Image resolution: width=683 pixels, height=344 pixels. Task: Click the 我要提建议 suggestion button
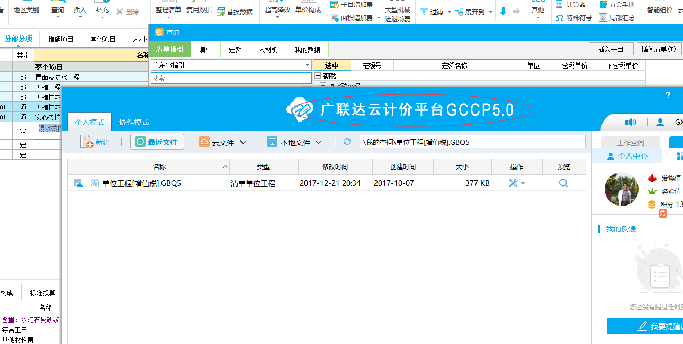(645, 326)
